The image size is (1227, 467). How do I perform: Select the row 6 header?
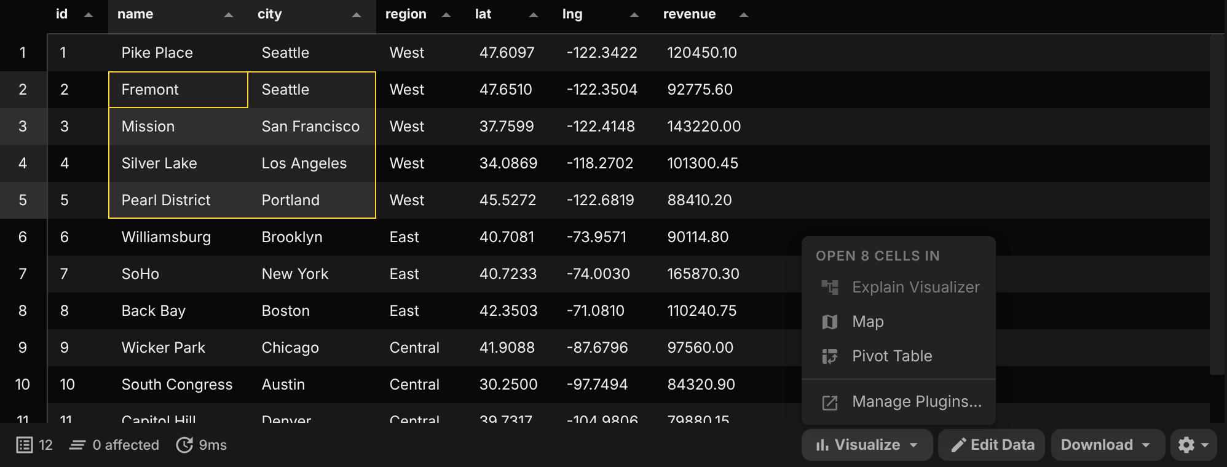(x=23, y=237)
